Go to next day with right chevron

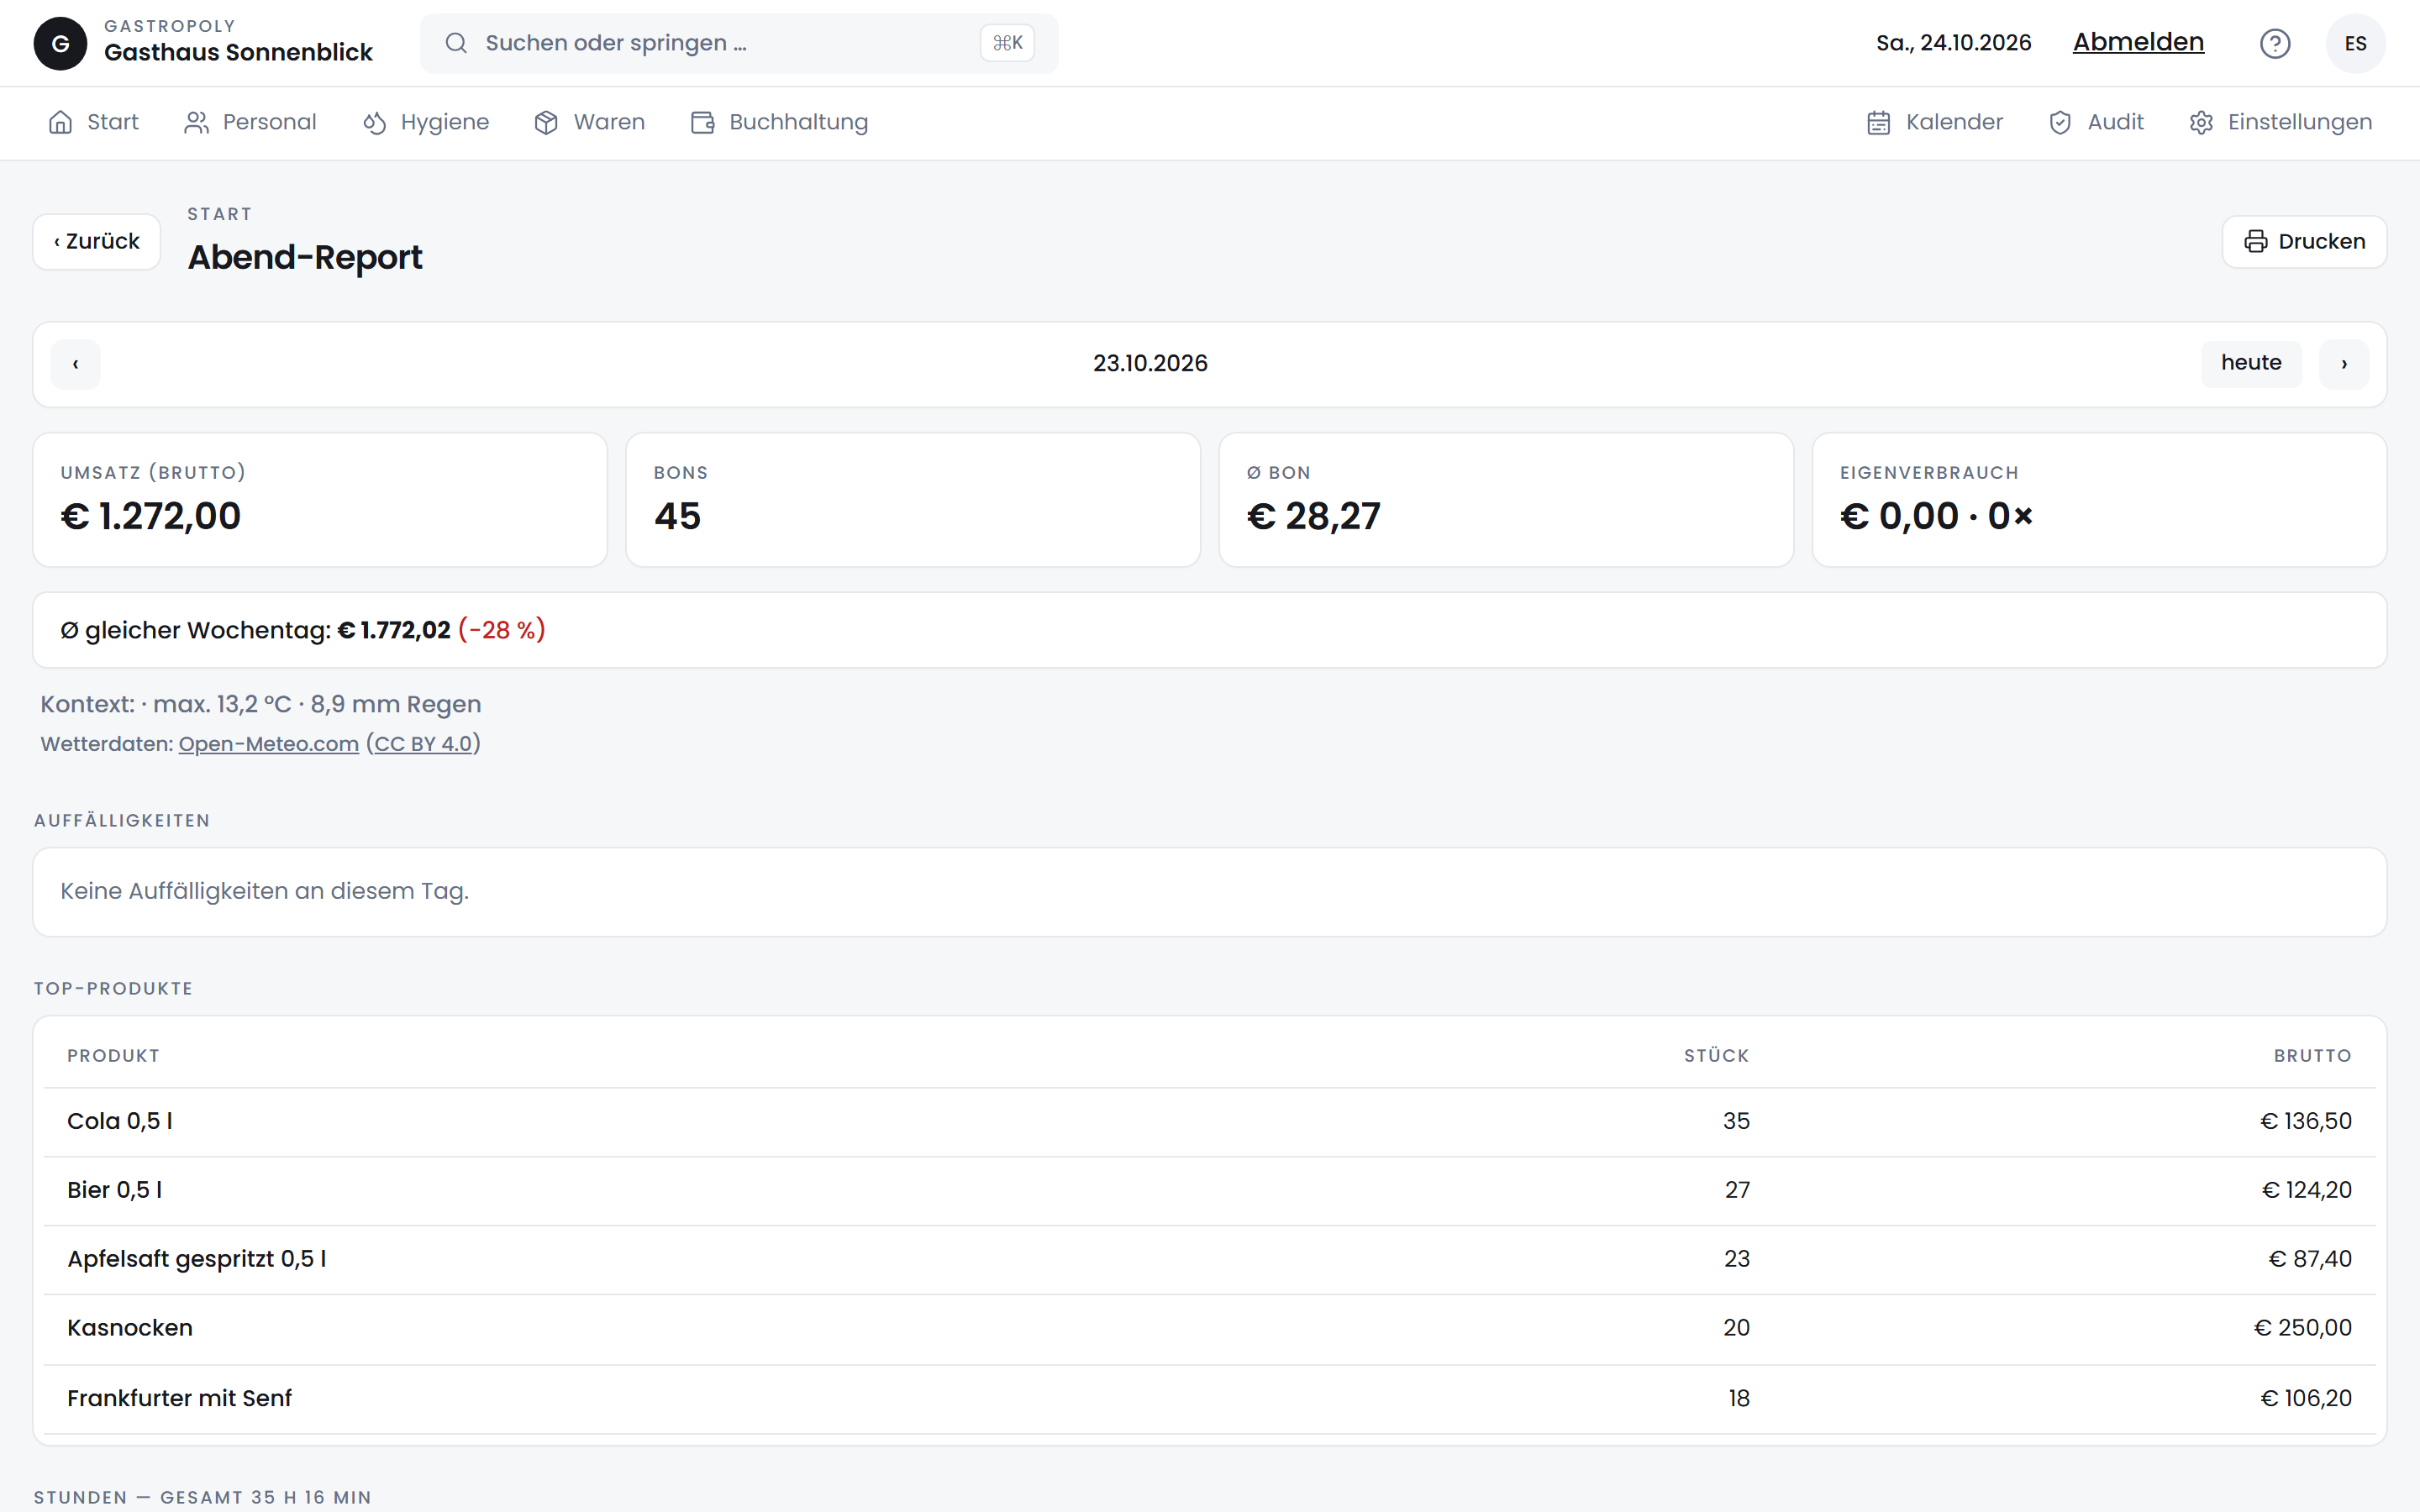click(x=2344, y=364)
